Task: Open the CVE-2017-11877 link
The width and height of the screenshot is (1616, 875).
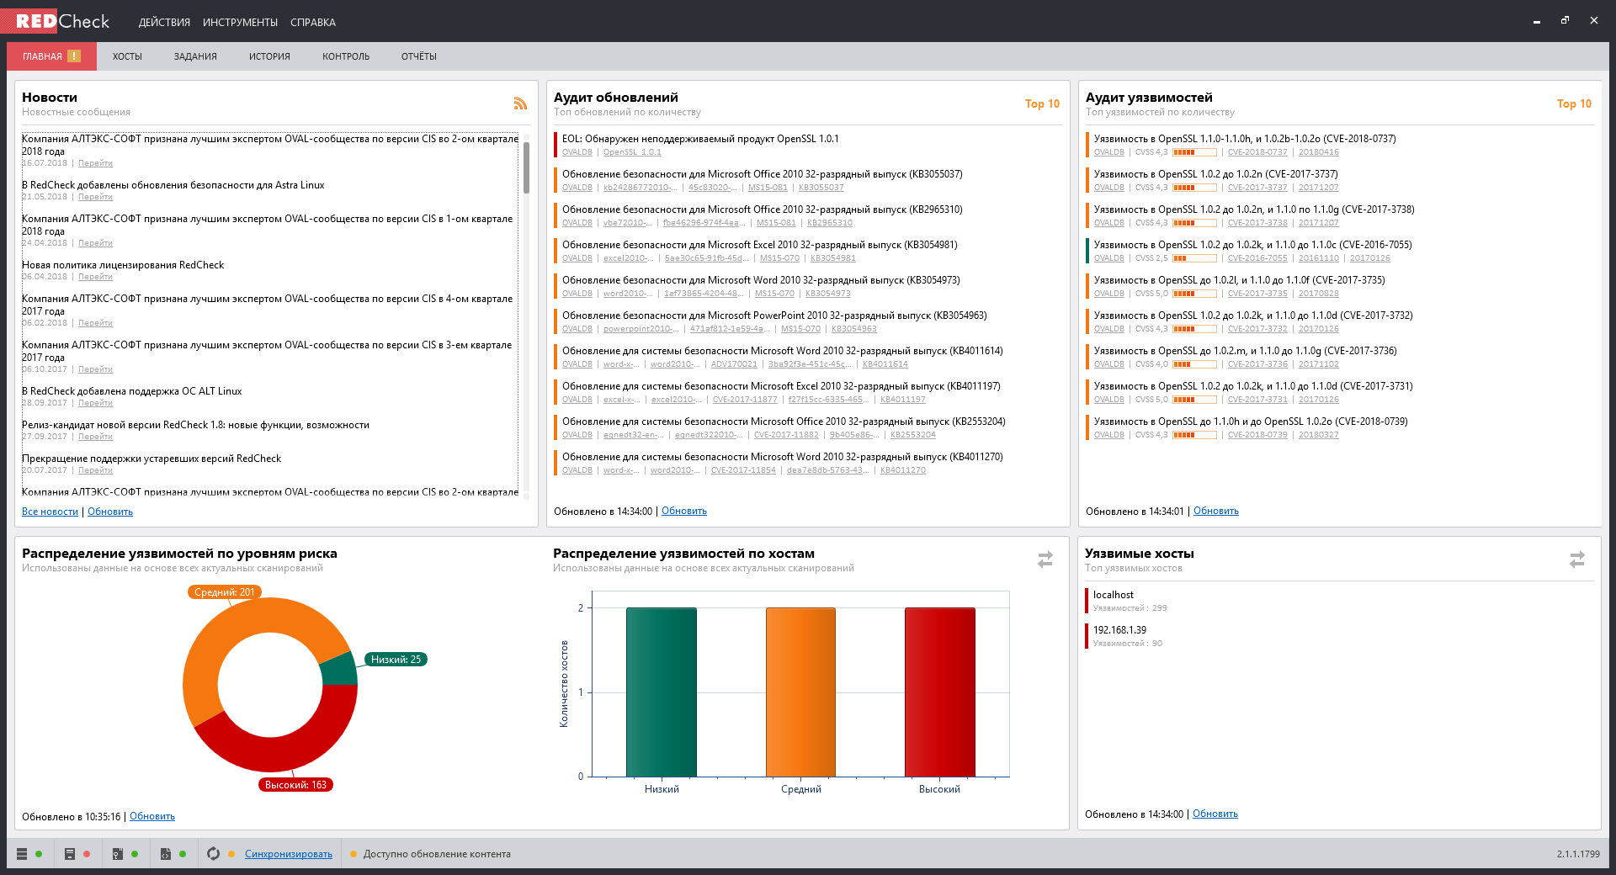Action: click(x=745, y=400)
